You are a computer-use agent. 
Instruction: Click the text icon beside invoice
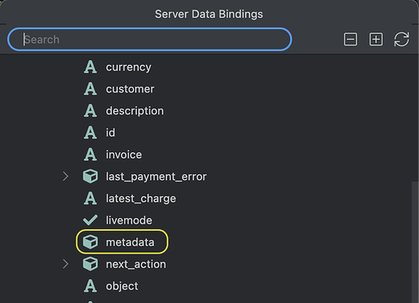[x=90, y=155]
